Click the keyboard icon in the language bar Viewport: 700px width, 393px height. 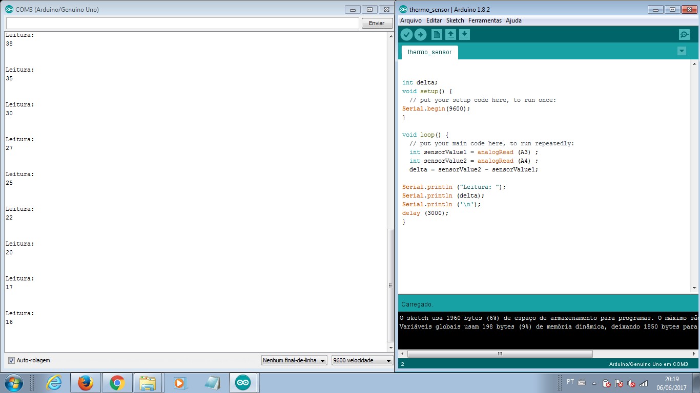coord(582,382)
